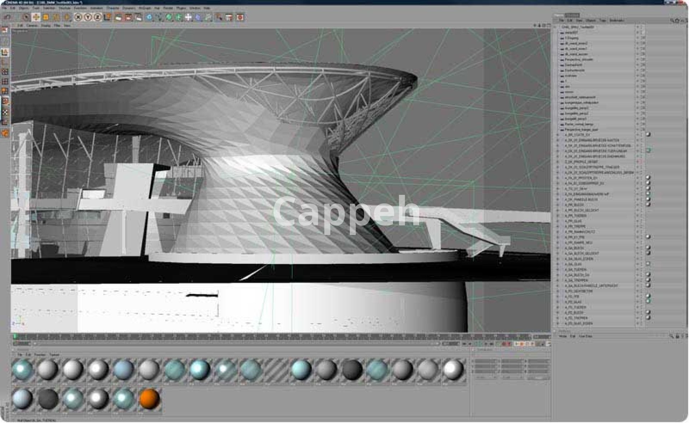Toggle the X-axis lock icon

(x=78, y=17)
